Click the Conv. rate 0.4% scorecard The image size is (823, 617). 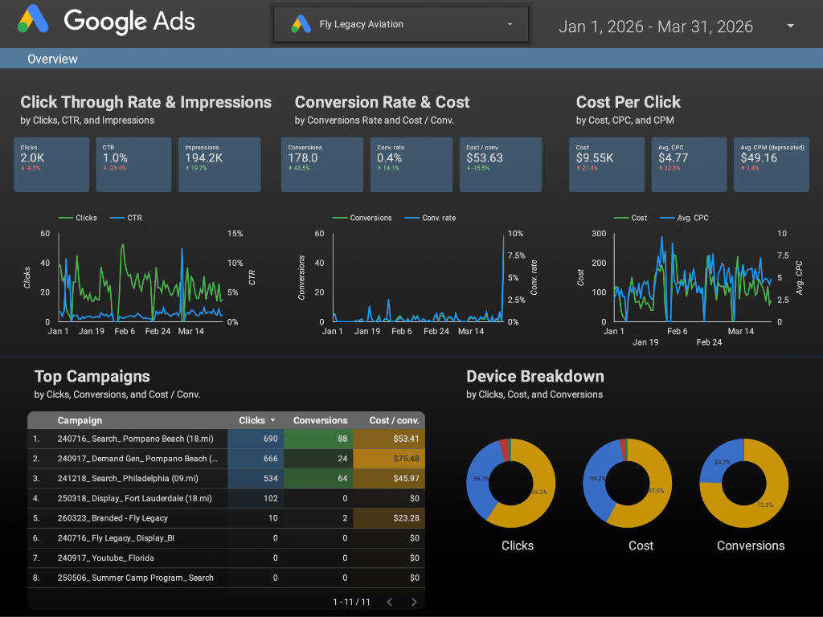pos(411,164)
